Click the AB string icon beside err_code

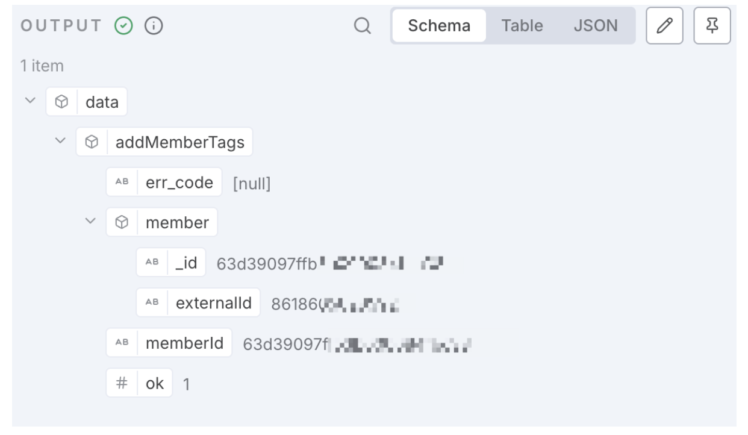(x=122, y=183)
